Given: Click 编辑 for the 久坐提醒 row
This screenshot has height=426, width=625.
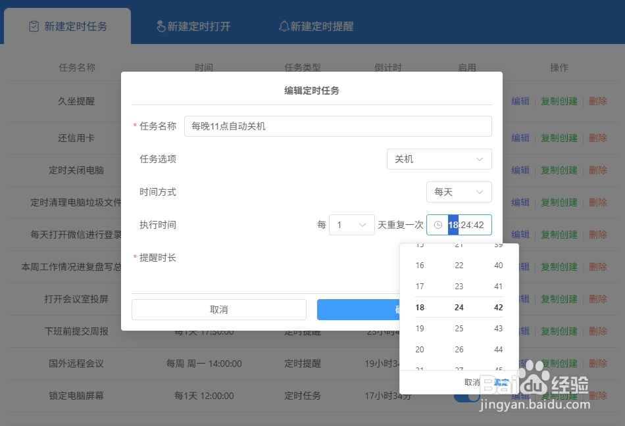Looking at the screenshot, I should [x=520, y=101].
